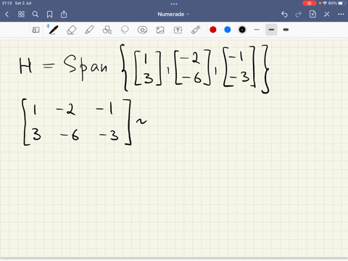Select the thinnest stroke width

coord(257,30)
